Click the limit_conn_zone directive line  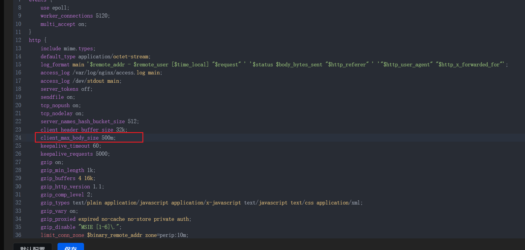click(x=114, y=235)
